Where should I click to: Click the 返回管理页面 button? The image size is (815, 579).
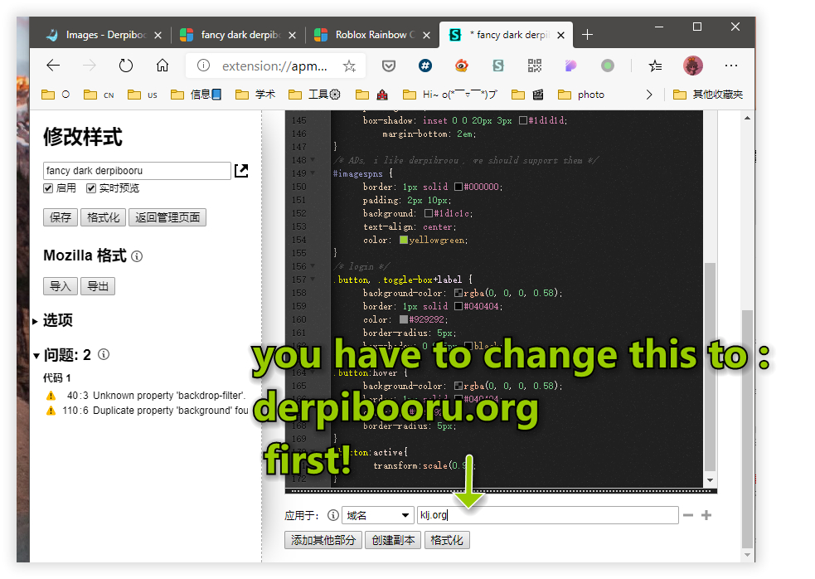(167, 217)
